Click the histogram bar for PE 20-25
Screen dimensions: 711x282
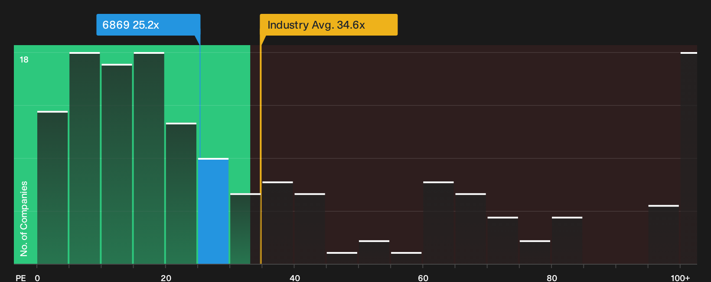coord(181,193)
